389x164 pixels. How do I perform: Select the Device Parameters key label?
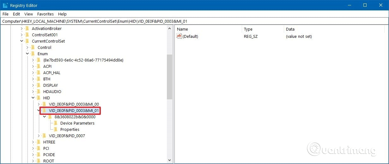point(77,123)
